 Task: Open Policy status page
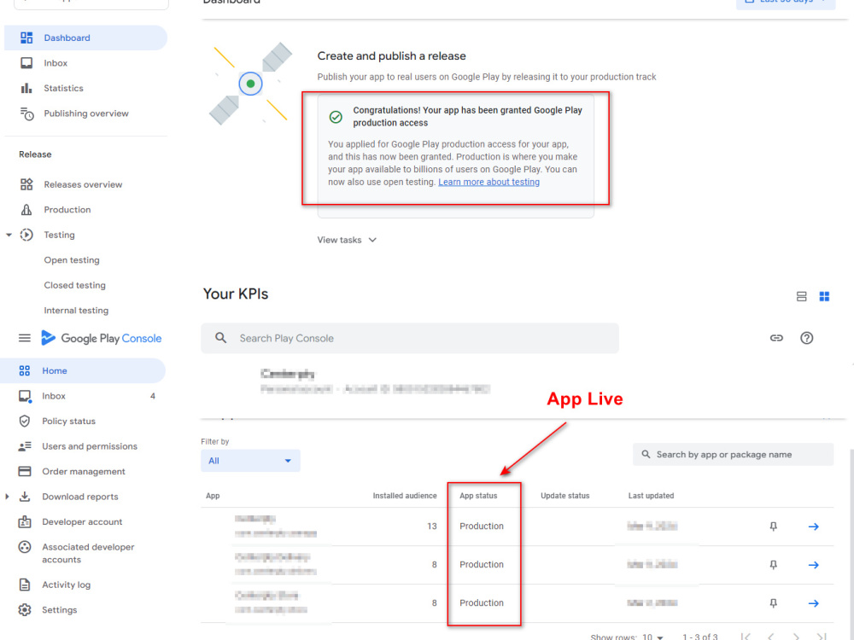coord(68,422)
